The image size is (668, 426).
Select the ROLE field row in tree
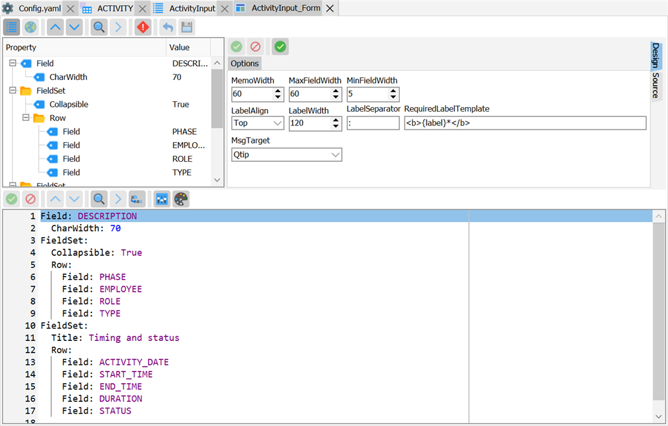(106, 159)
